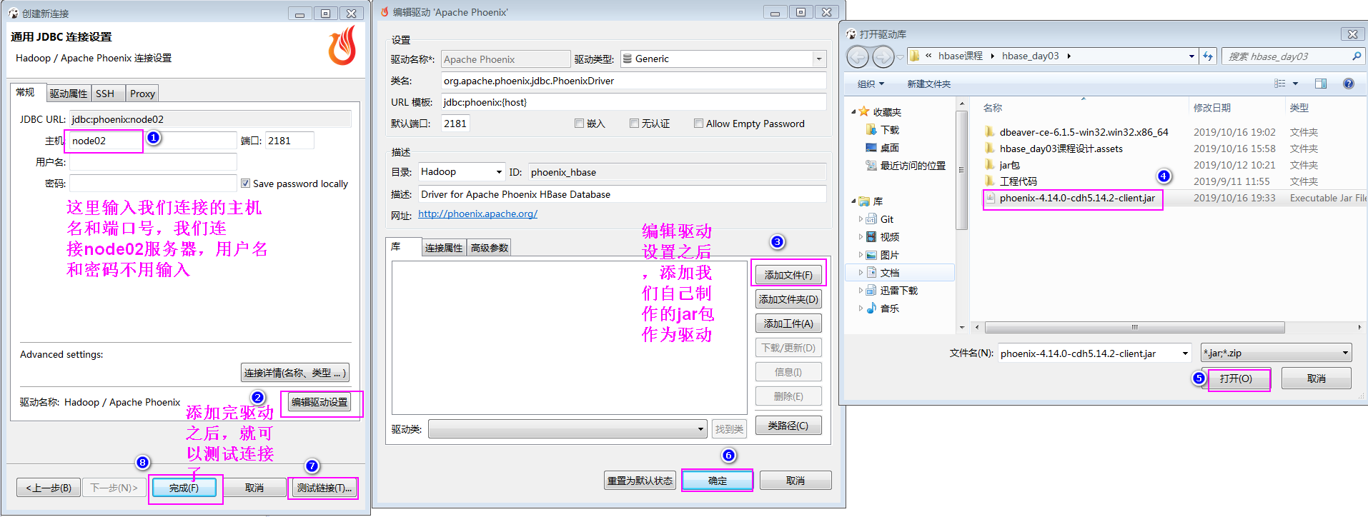Select the 桌面 desktop icon
1368x517 pixels.
[871, 147]
